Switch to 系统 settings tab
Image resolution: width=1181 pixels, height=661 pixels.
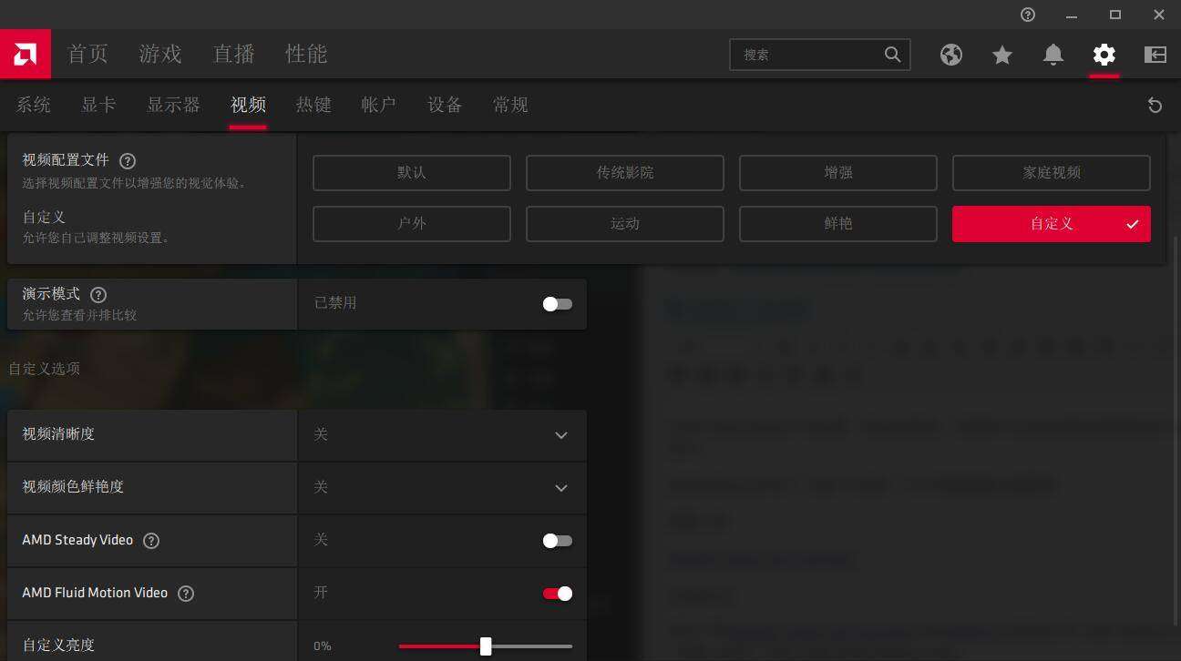[x=34, y=105]
